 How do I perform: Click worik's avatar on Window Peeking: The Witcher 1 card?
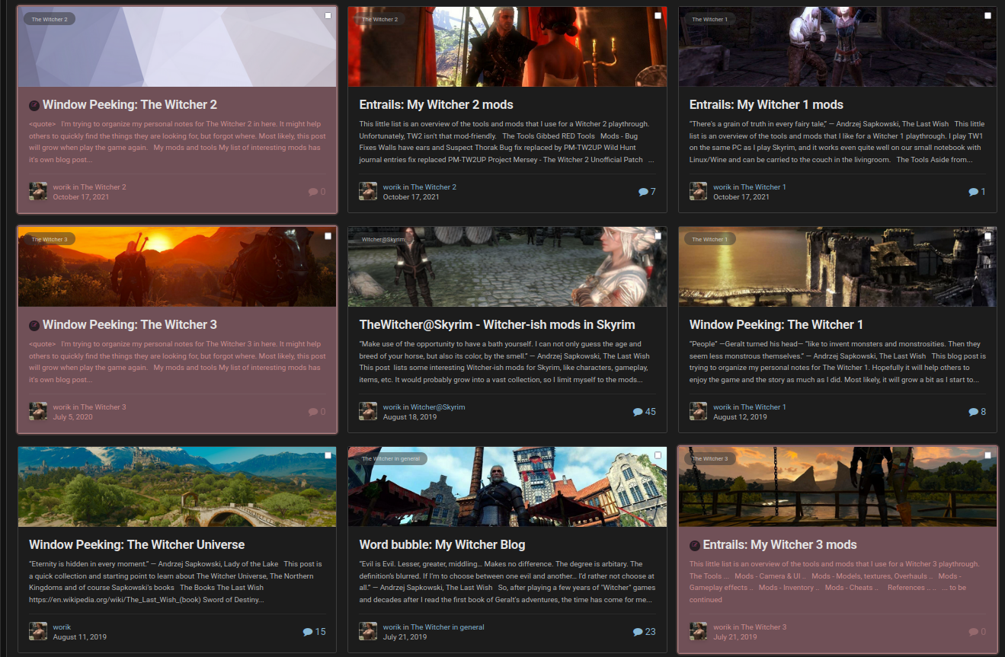(x=699, y=411)
